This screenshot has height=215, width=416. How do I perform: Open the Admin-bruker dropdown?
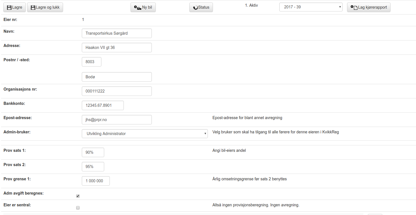[x=145, y=134]
